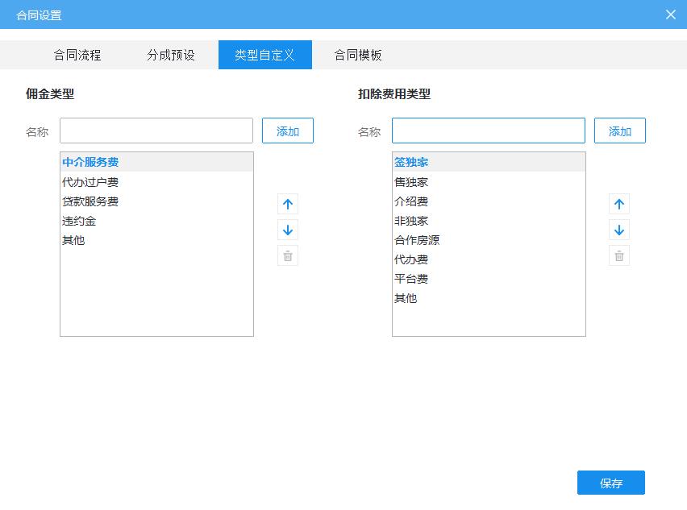The width and height of the screenshot is (687, 510).
Task: Delete selected deduction type via right trash icon
Action: (x=619, y=255)
